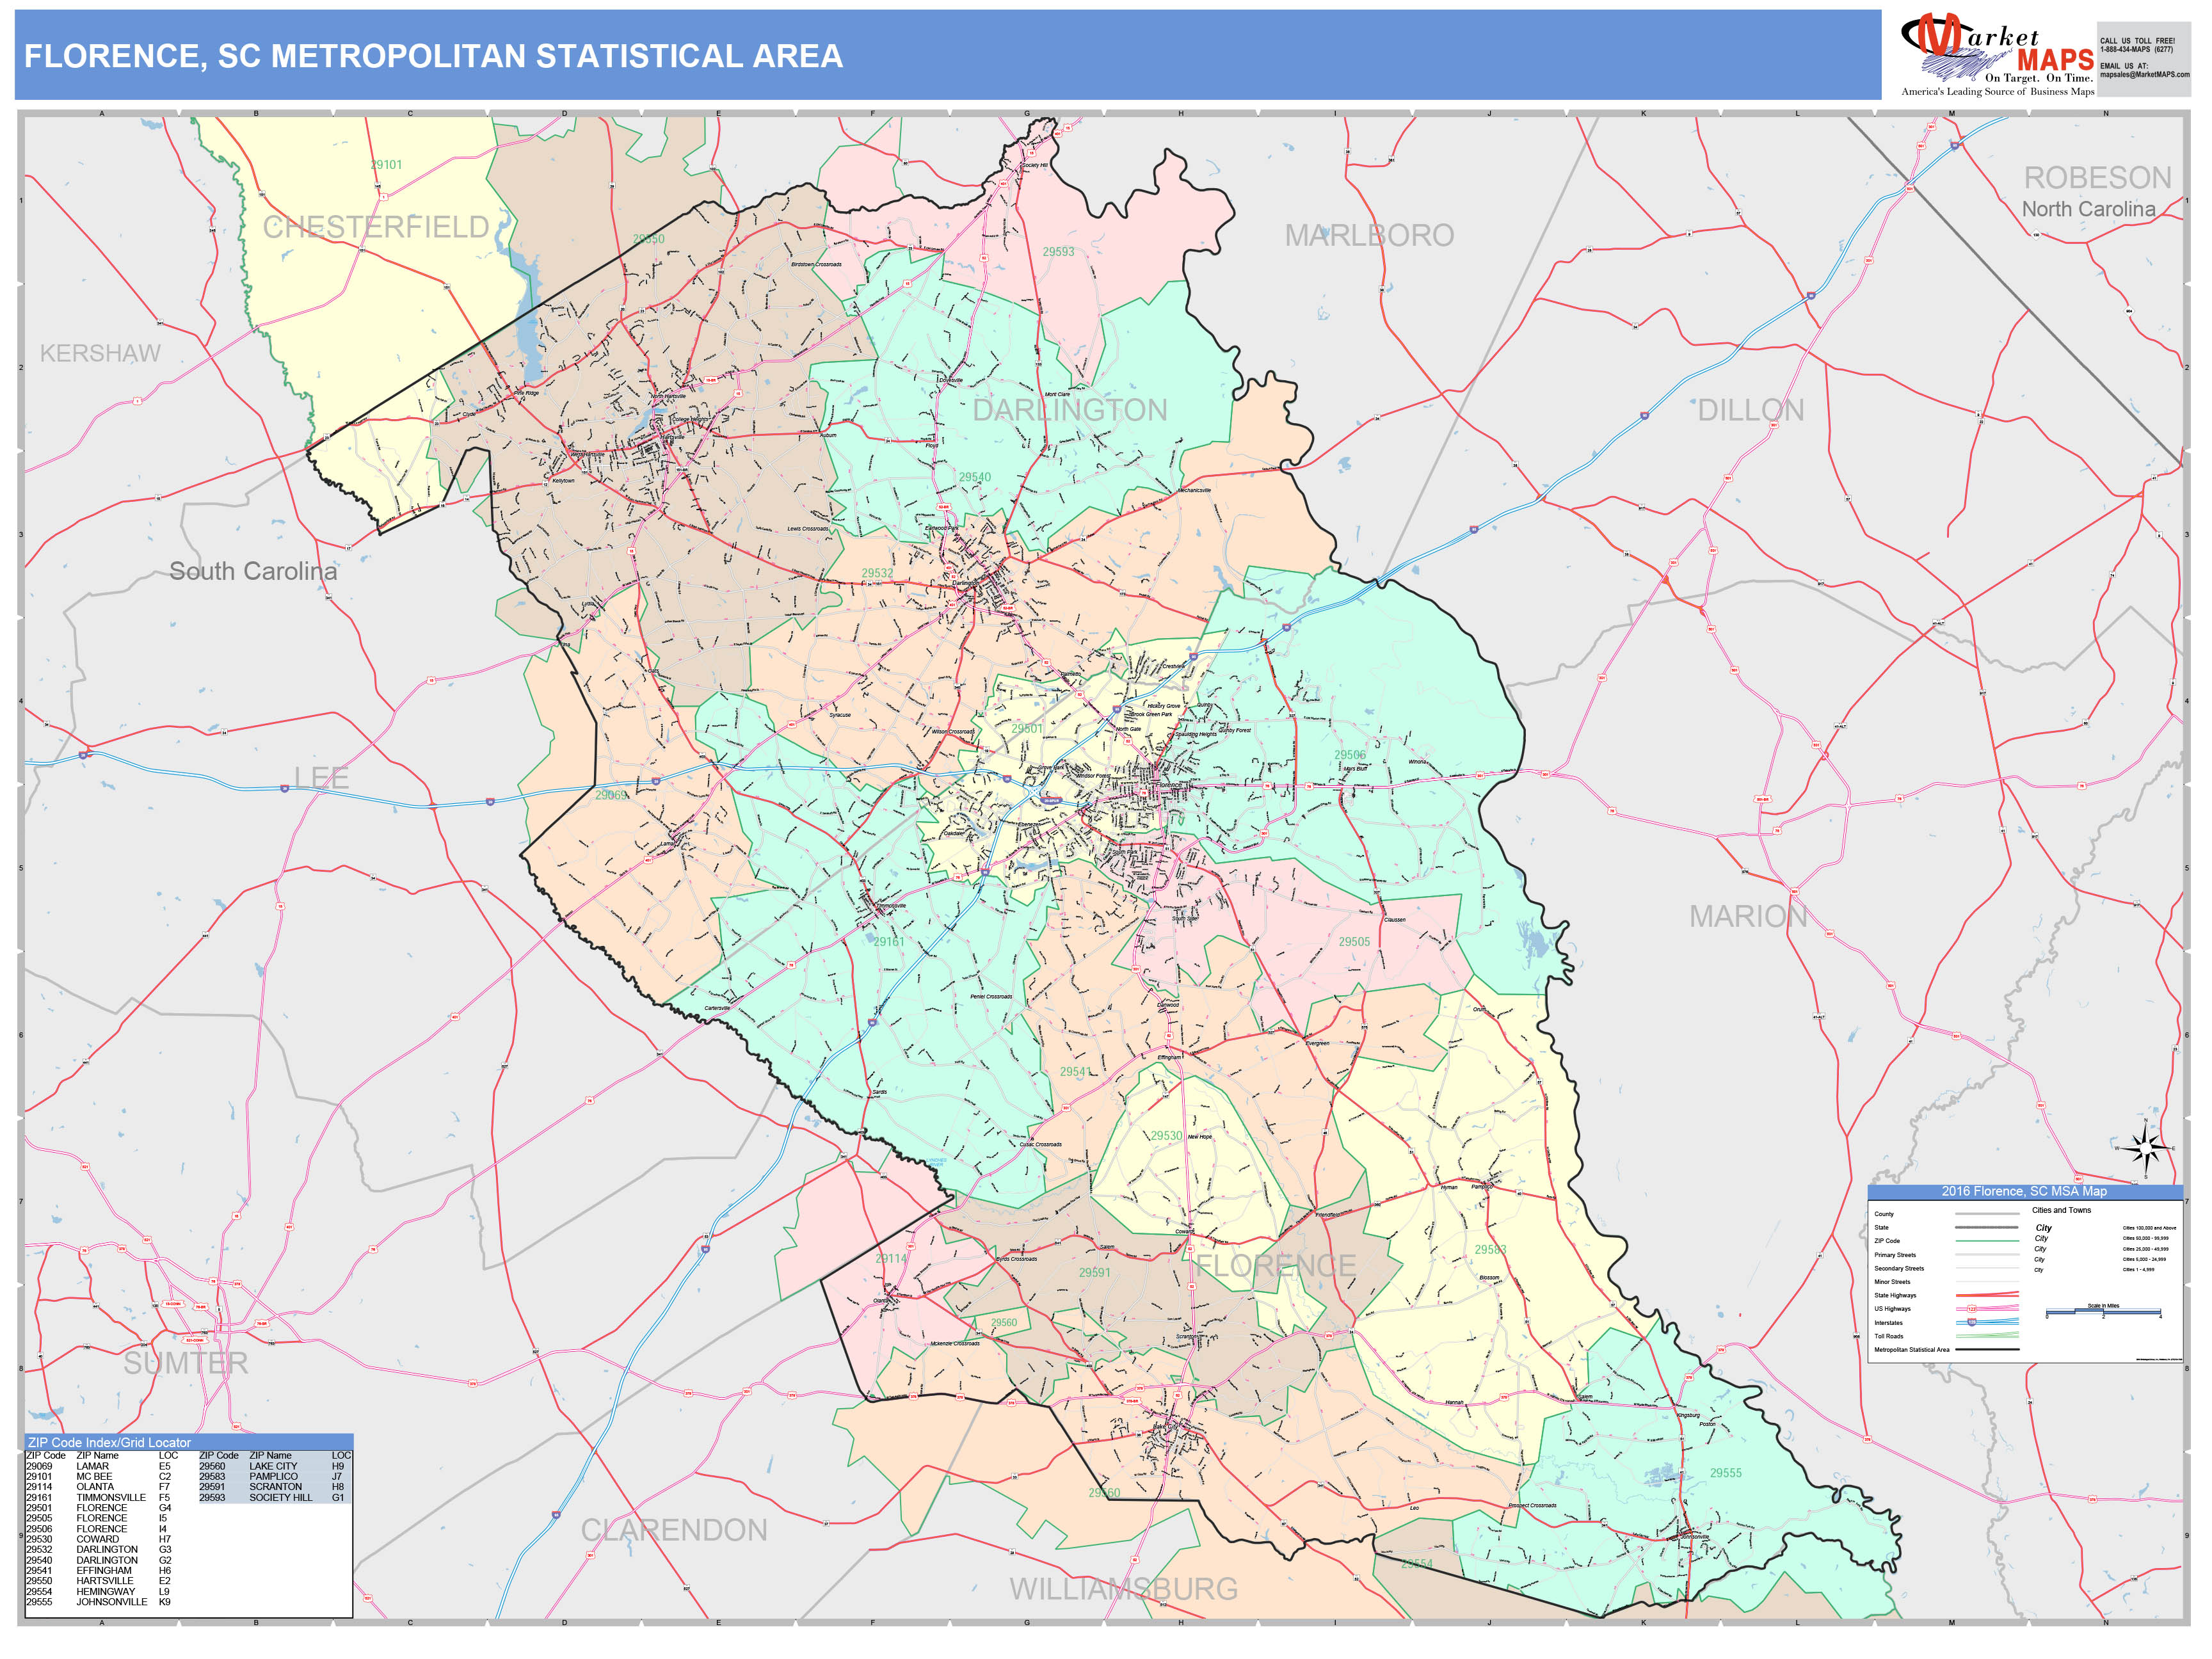The width and height of the screenshot is (2212, 1659).
Task: Click the Scale in Miles bar
Action: [2103, 1312]
